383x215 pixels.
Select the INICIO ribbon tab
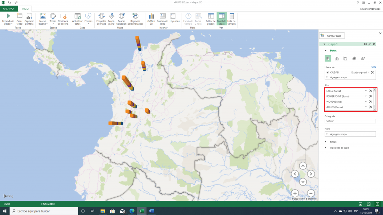tap(25, 9)
